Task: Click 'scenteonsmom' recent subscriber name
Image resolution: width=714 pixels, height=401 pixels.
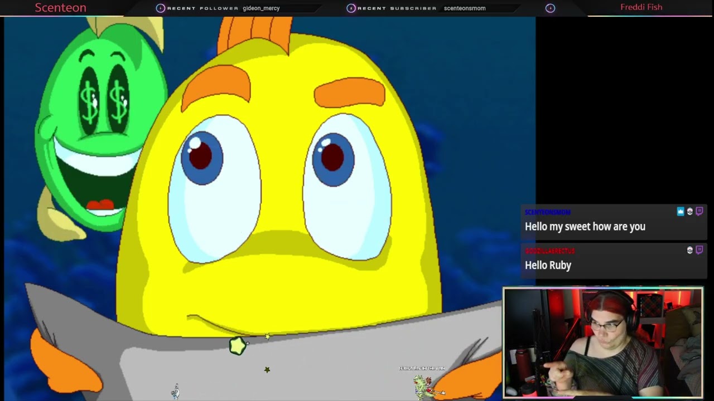Action: pos(465,8)
